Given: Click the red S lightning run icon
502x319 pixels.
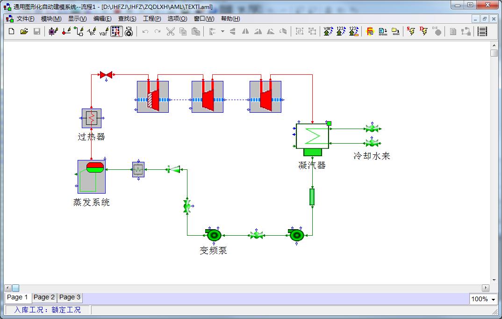Looking at the screenshot, I should point(411,31).
